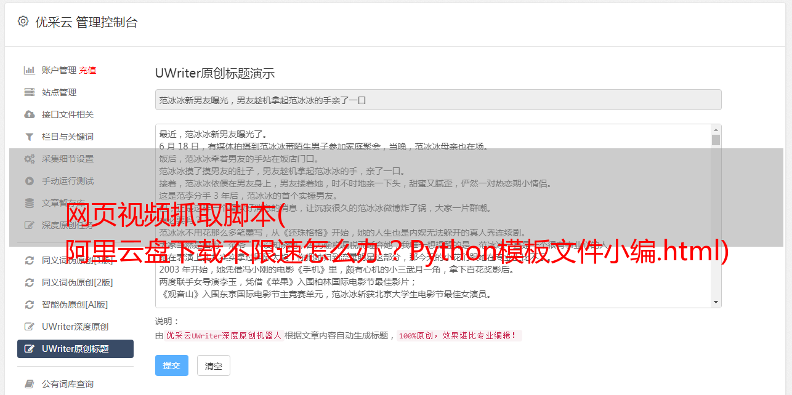
Task: Open 账户管理 in the sidebar
Action: 59,70
